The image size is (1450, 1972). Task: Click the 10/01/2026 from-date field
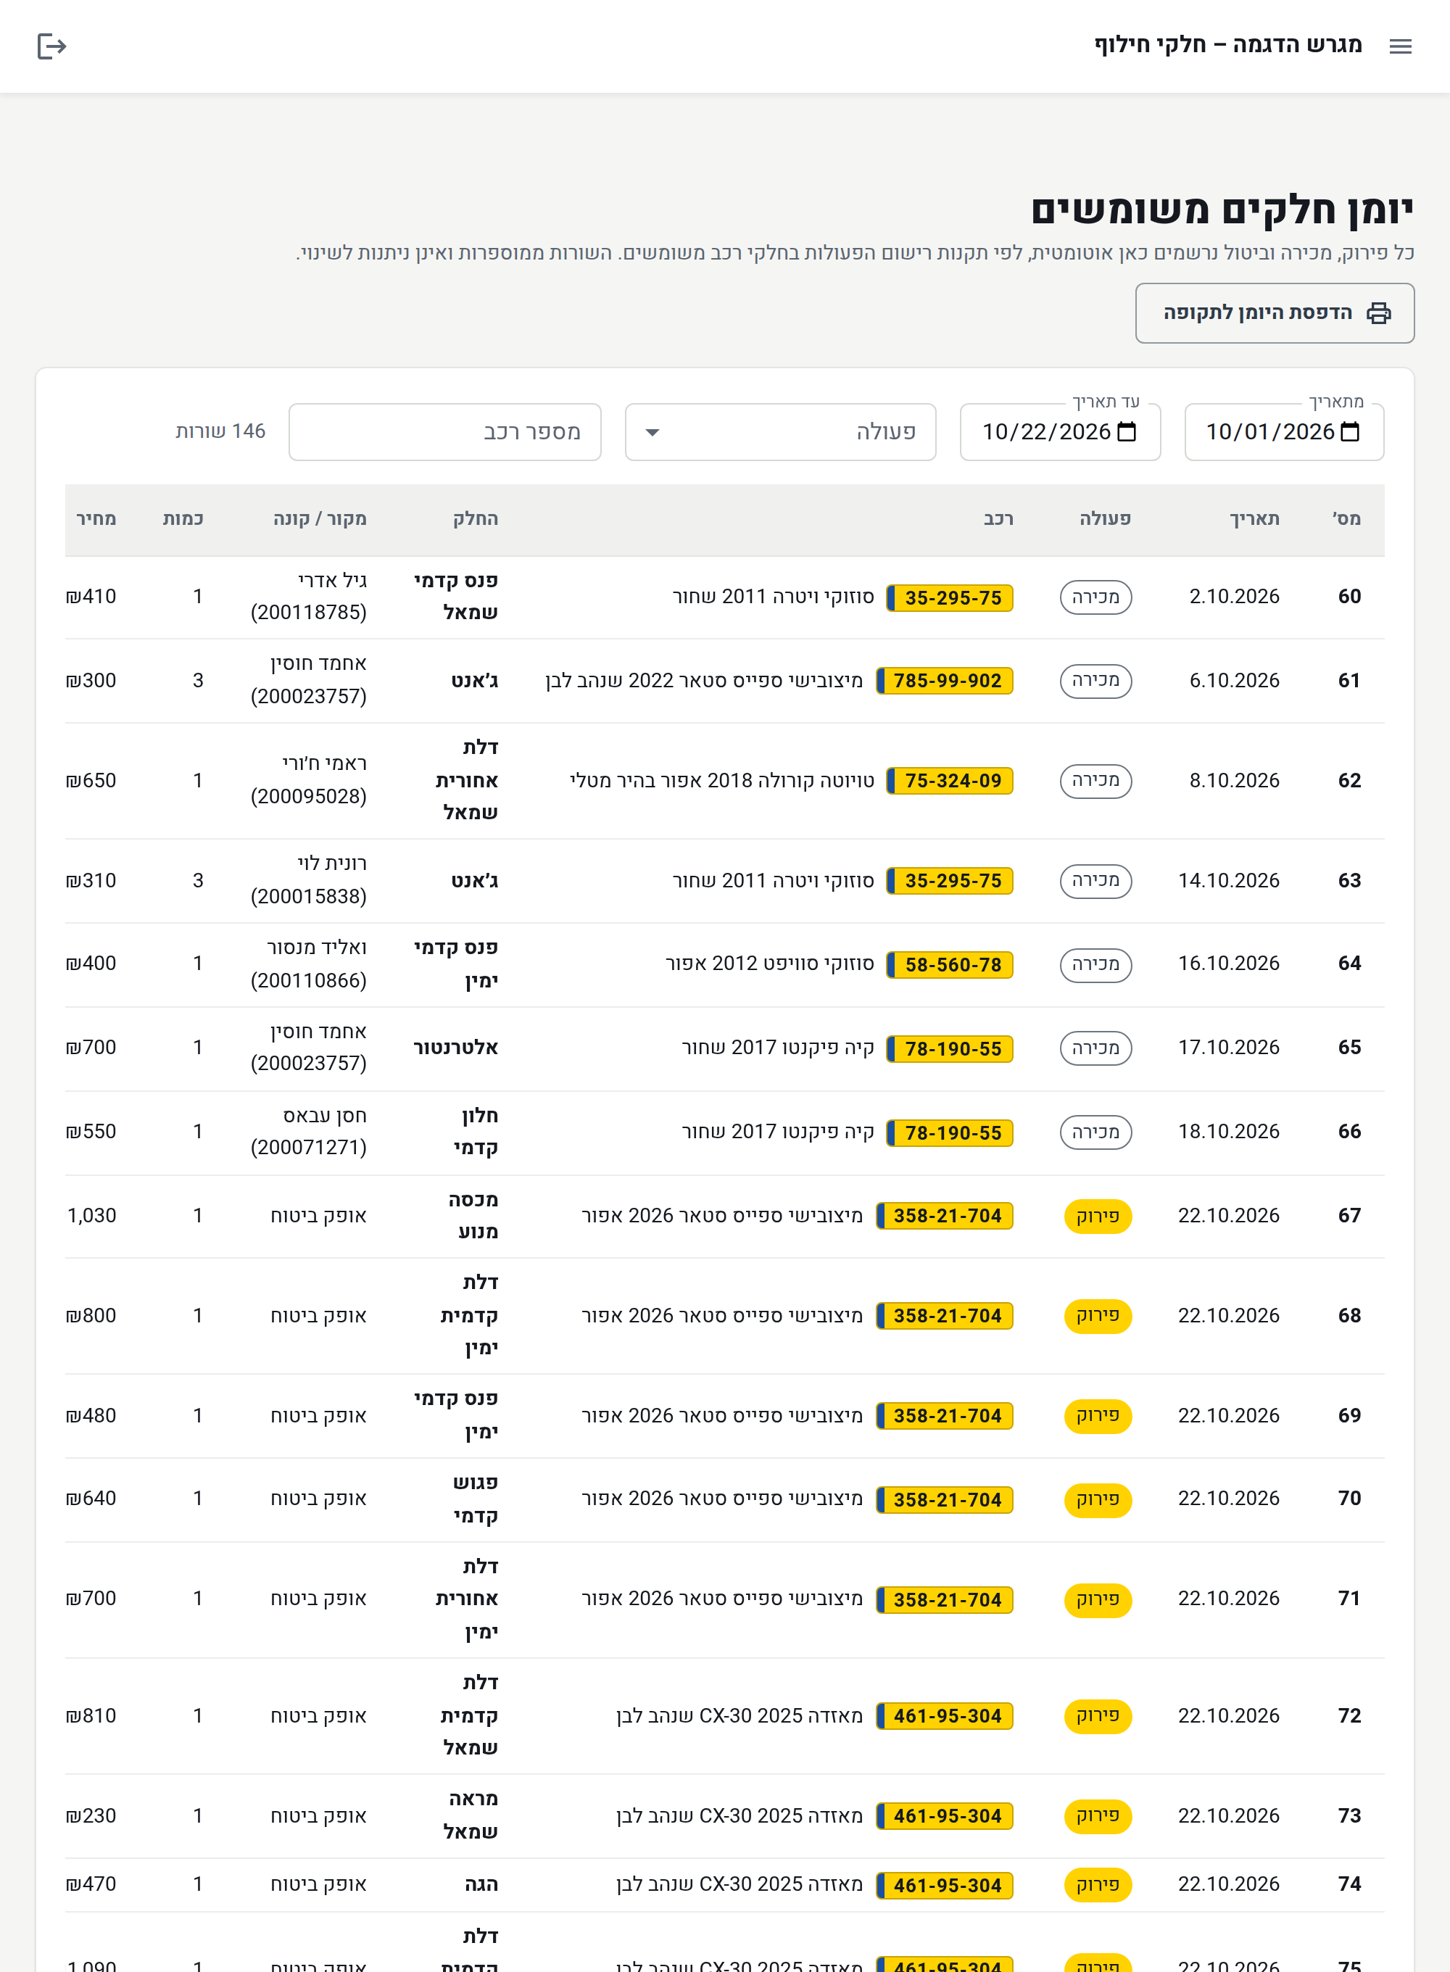click(1284, 432)
